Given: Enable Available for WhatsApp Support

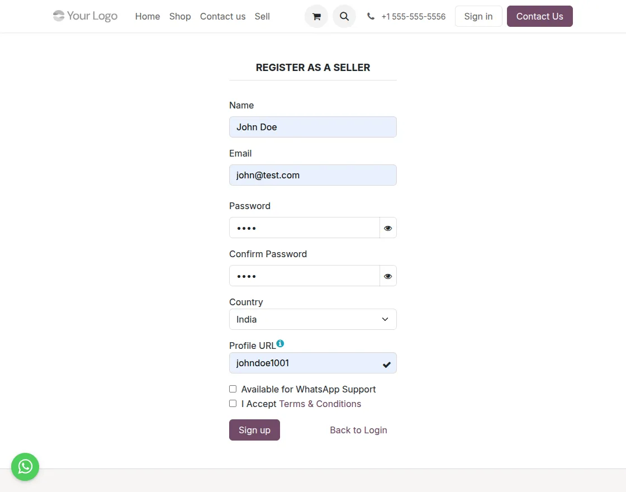Looking at the screenshot, I should pos(233,389).
